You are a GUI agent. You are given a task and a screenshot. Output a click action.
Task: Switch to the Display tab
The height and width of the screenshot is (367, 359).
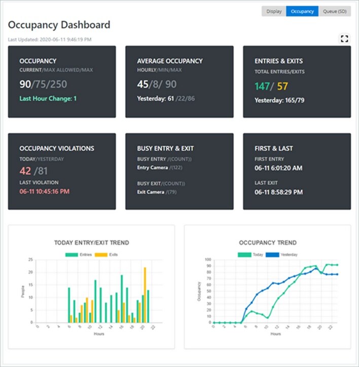274,11
